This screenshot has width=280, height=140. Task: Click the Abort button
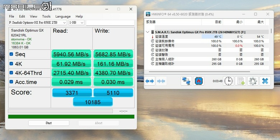click(99, 123)
